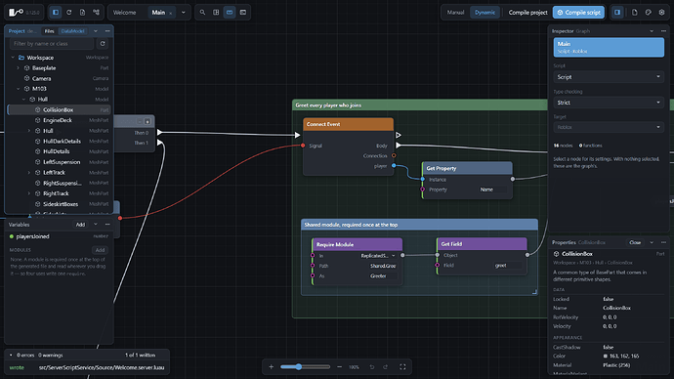Viewport: 674px width, 379px height.
Task: Expand the LeftTrack tree node
Action: coord(28,172)
